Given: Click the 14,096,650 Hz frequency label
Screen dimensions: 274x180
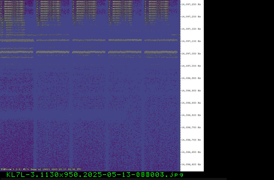Looking at the screenshot, I should point(191,152).
